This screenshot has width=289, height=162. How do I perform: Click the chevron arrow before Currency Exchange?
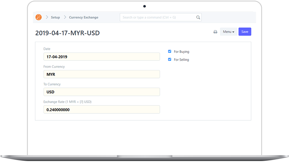coord(65,17)
